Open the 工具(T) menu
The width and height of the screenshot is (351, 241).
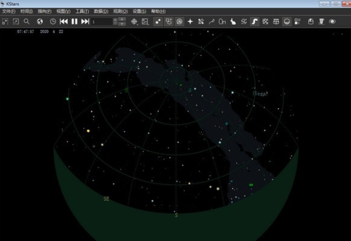[82, 11]
